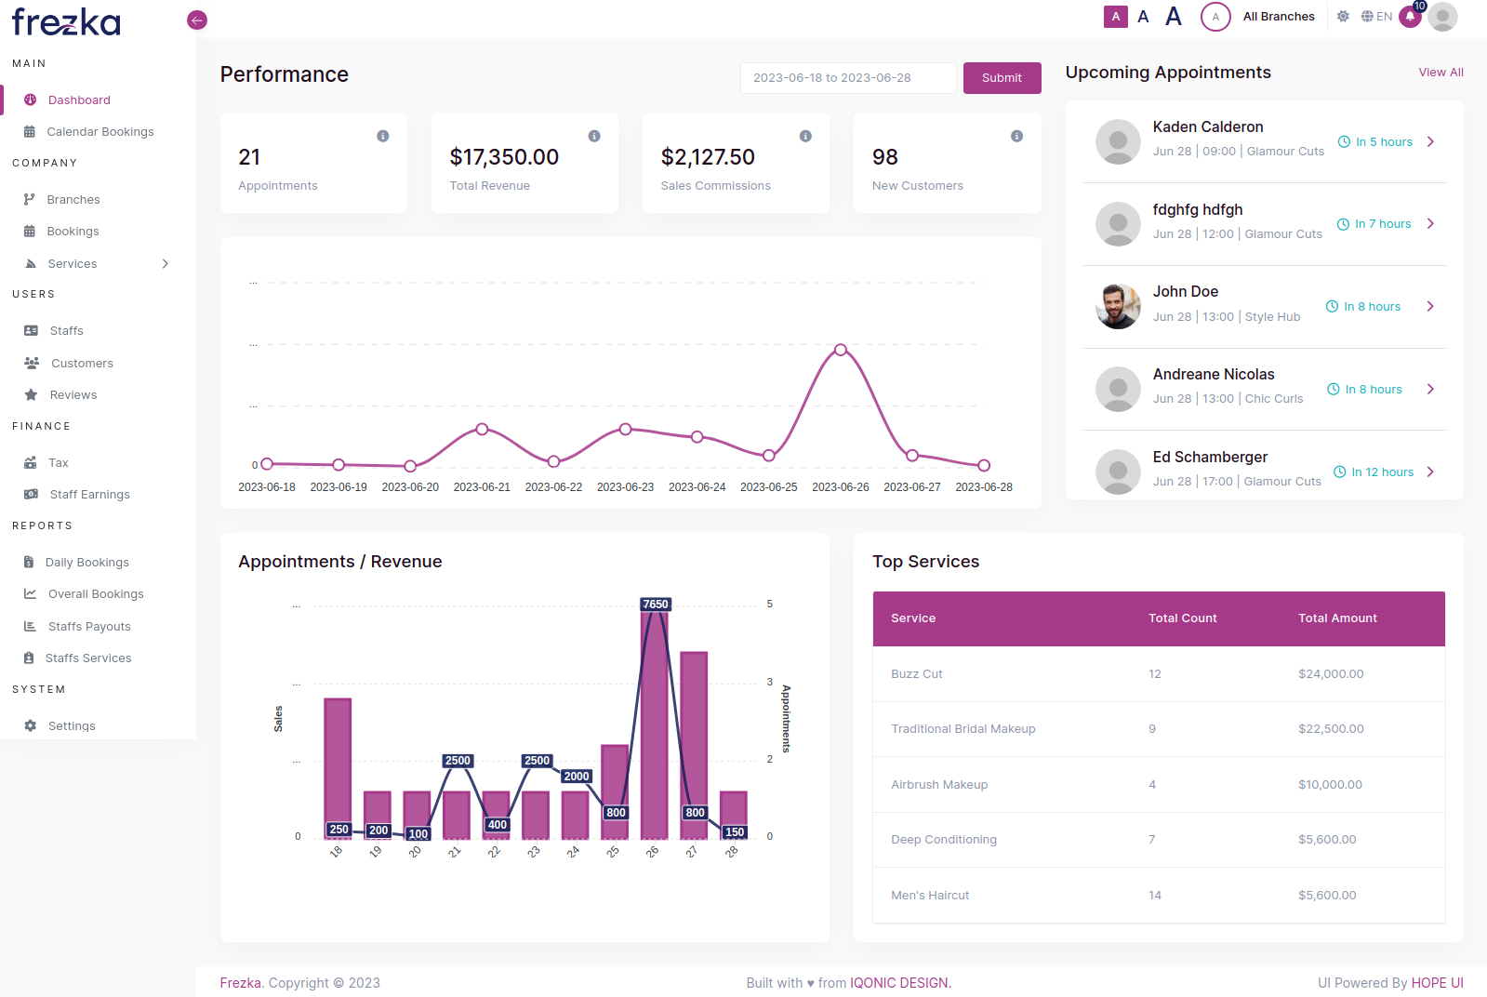Open the HOPE UI footer link

tap(1437, 983)
